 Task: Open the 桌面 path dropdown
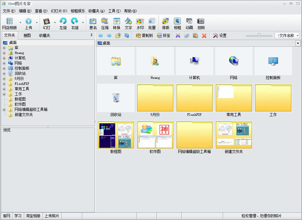point(298,43)
